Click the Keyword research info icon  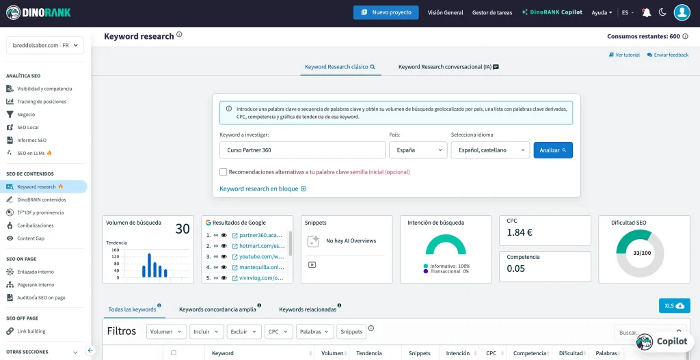(179, 34)
